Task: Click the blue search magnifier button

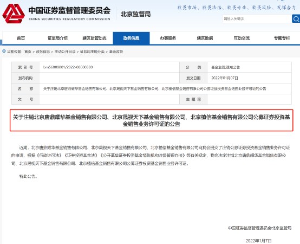Action: click(296, 19)
